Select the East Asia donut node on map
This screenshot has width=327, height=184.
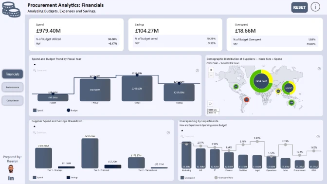(x=289, y=88)
